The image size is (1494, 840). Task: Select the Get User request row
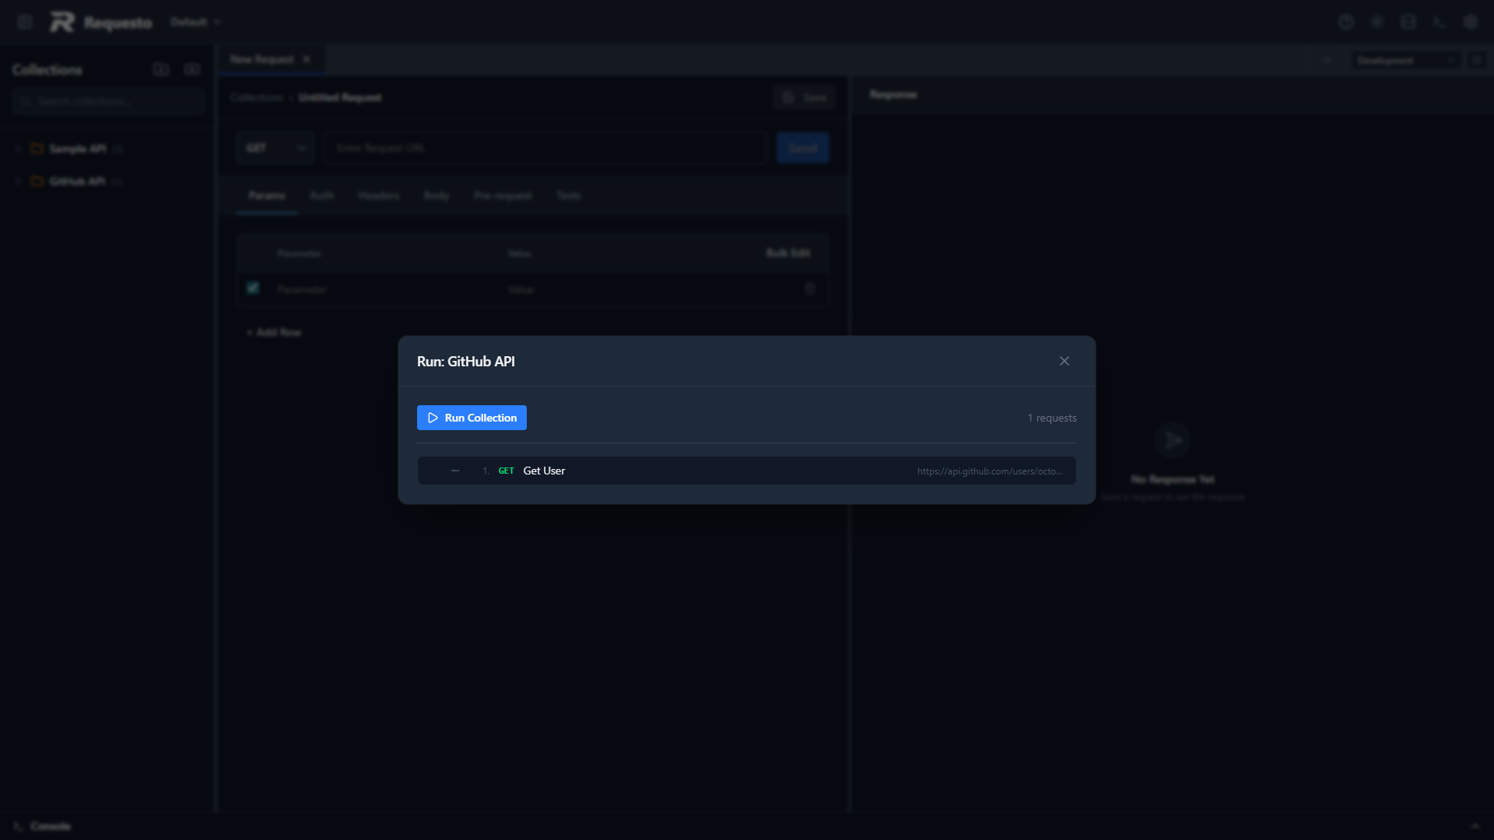[746, 471]
